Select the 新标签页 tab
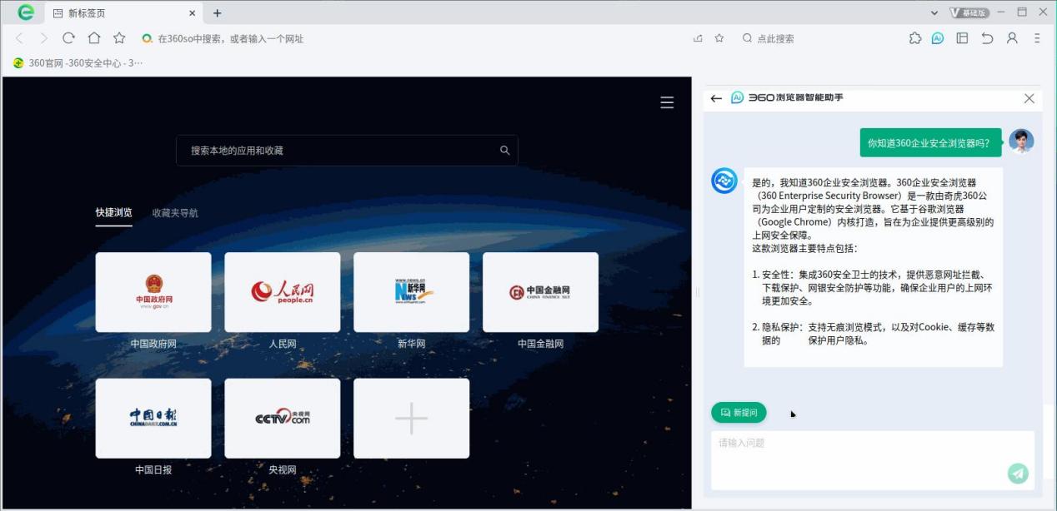This screenshot has width=1057, height=511. tap(123, 13)
